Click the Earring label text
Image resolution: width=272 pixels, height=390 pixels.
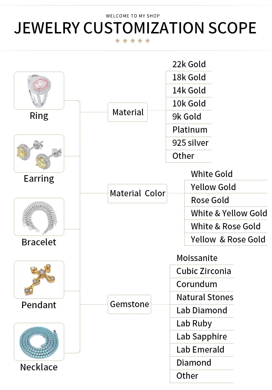[x=39, y=178]
